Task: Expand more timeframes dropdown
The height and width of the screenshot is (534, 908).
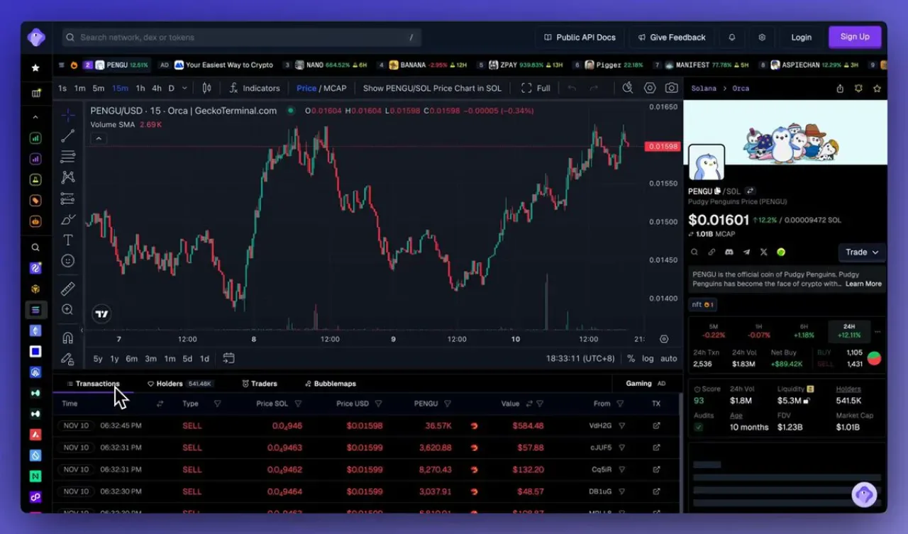Action: 184,88
